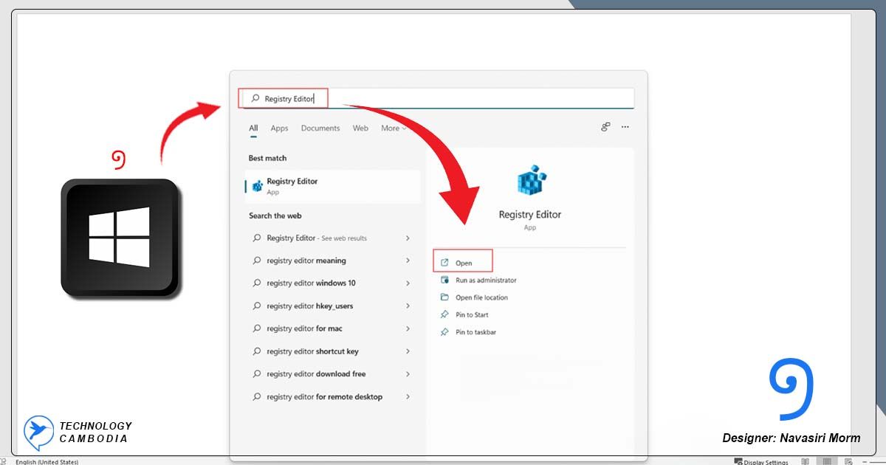Viewport: 886px width, 465px height.
Task: Select the Registry Editor best match result
Action: [x=332, y=186]
